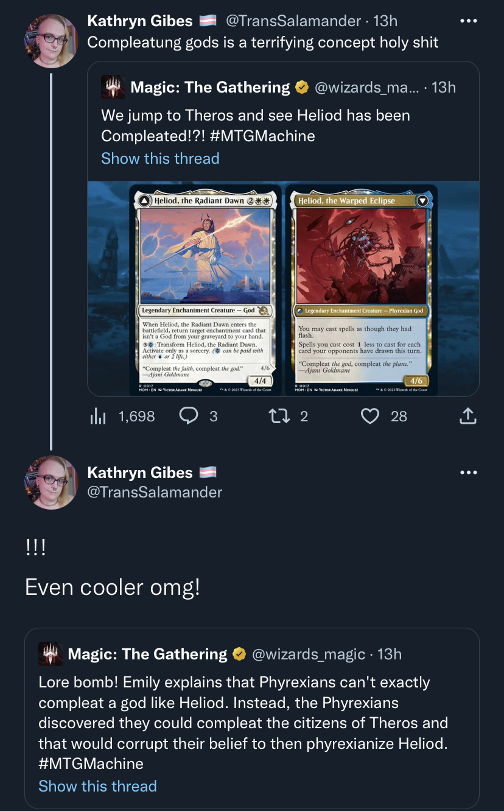Open the @TransSalamander handle under second tweet name

click(155, 492)
